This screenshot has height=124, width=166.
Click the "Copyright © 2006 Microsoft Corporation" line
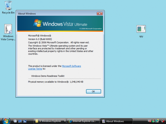[59, 42]
